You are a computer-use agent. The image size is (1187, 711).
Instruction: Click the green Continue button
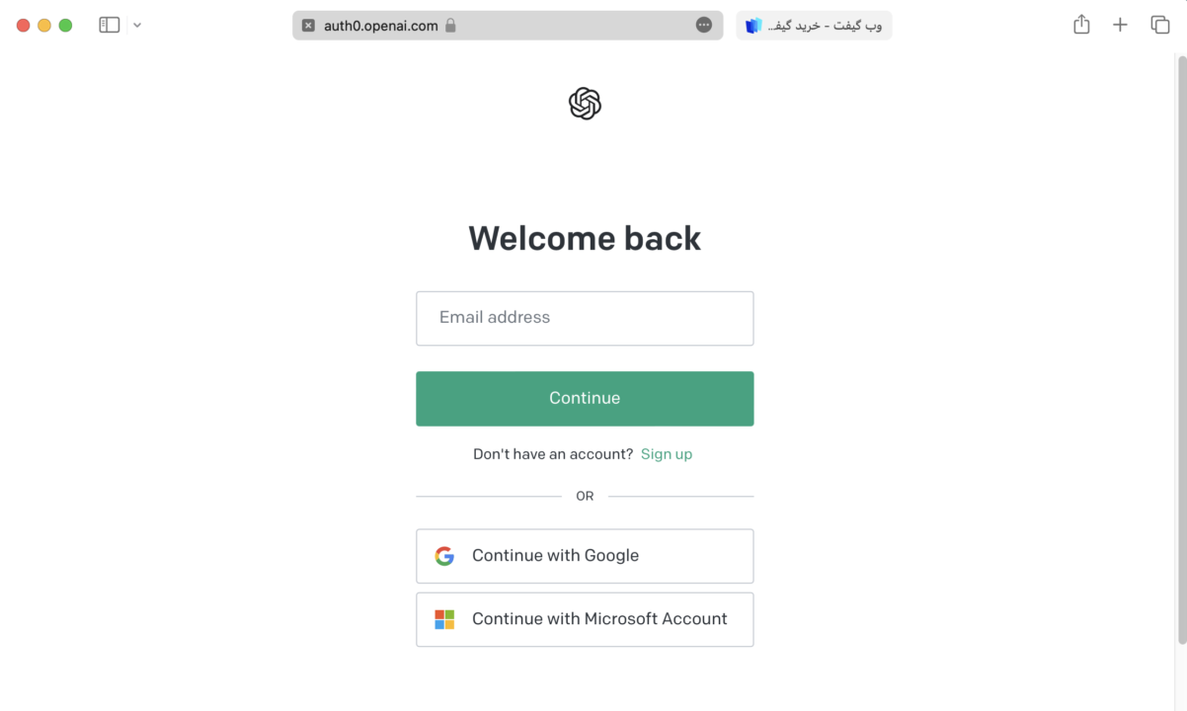click(x=585, y=399)
